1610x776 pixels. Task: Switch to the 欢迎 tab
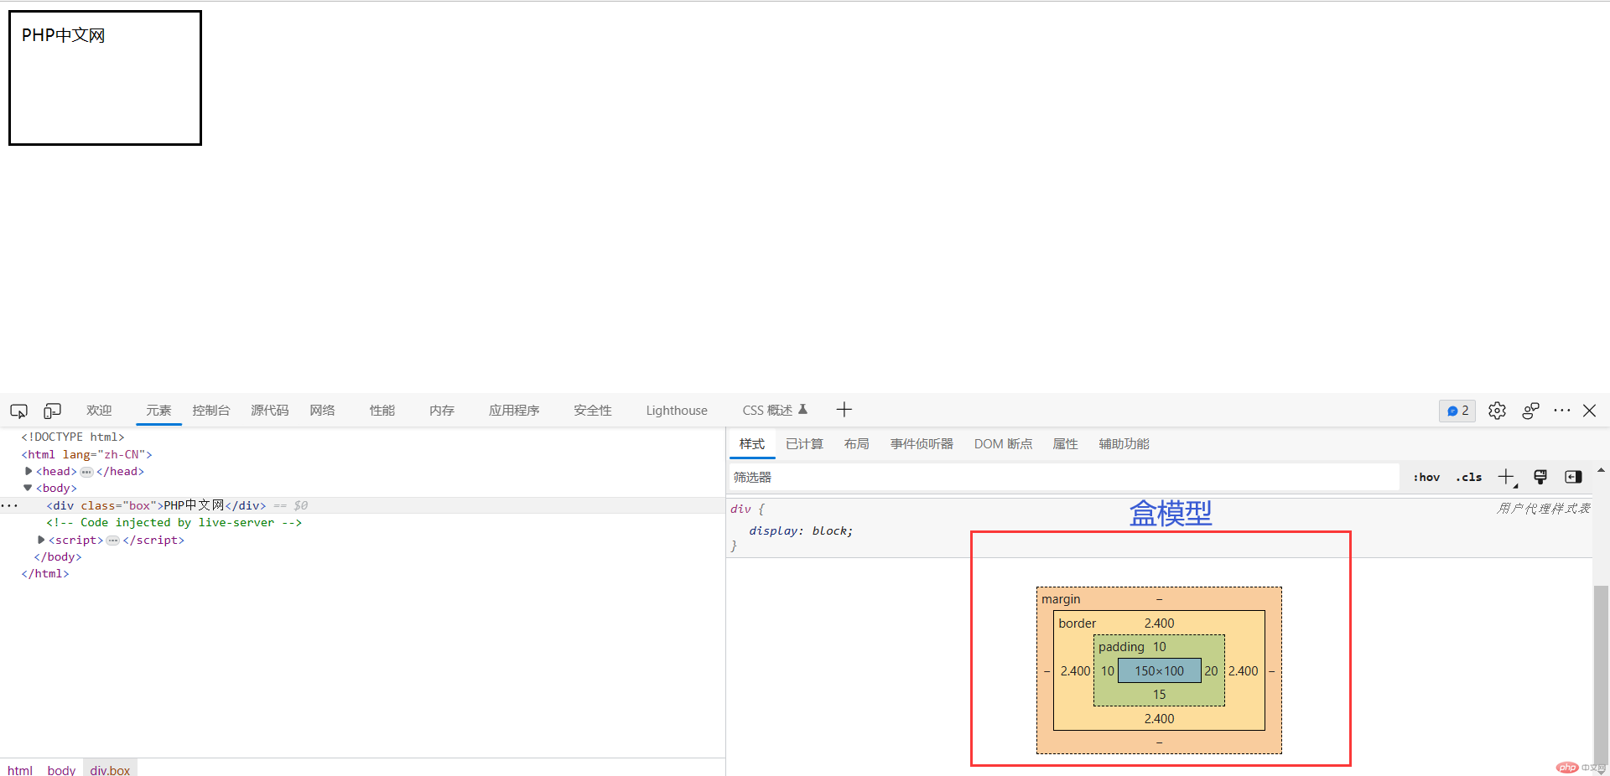[x=99, y=411]
